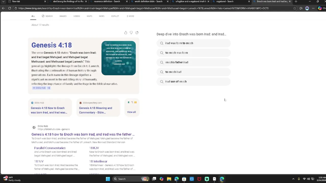This screenshot has height=183, width=326.
Task: Open Task View in the taskbar
Action: (x=154, y=179)
